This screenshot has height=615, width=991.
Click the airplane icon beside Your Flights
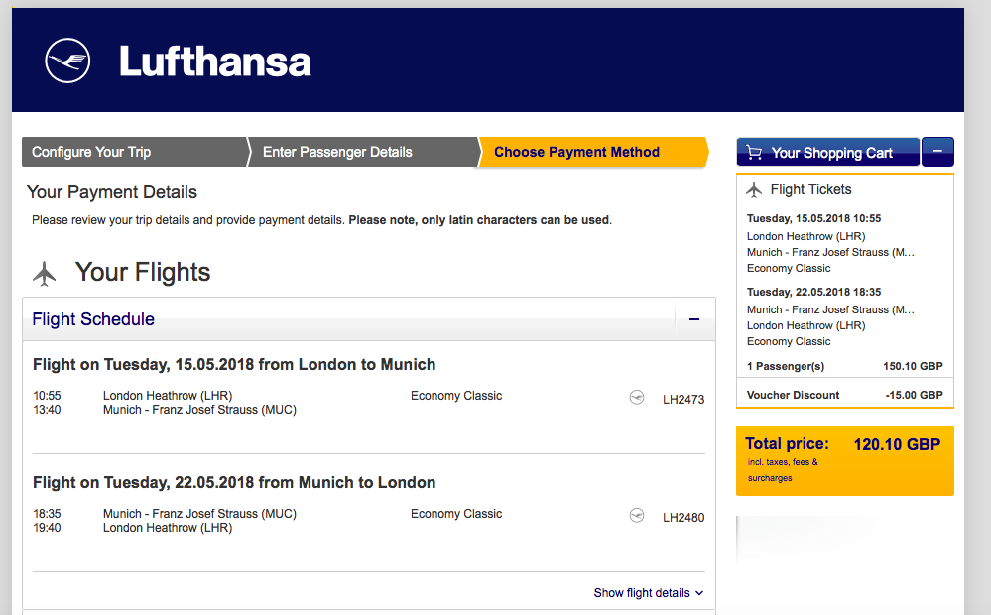pos(44,273)
